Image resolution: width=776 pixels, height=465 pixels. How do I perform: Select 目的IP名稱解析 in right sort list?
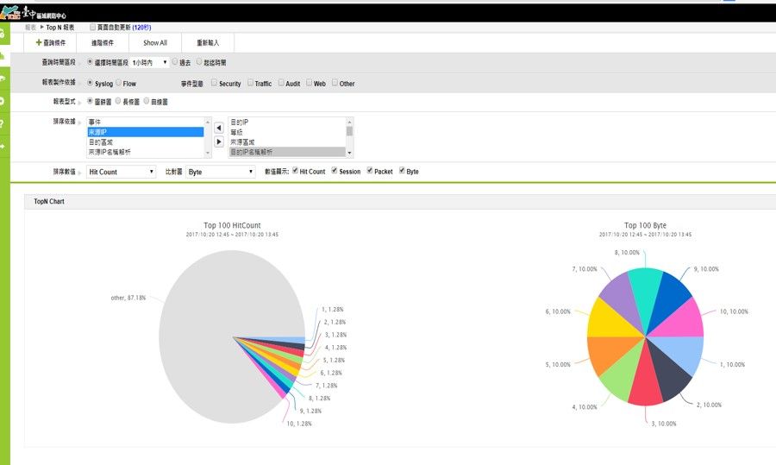click(287, 152)
